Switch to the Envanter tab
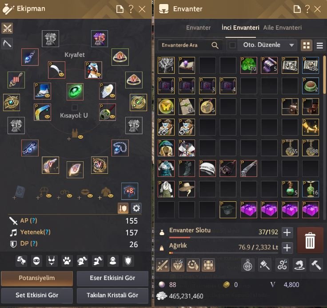327x308 pixels. pos(198,28)
